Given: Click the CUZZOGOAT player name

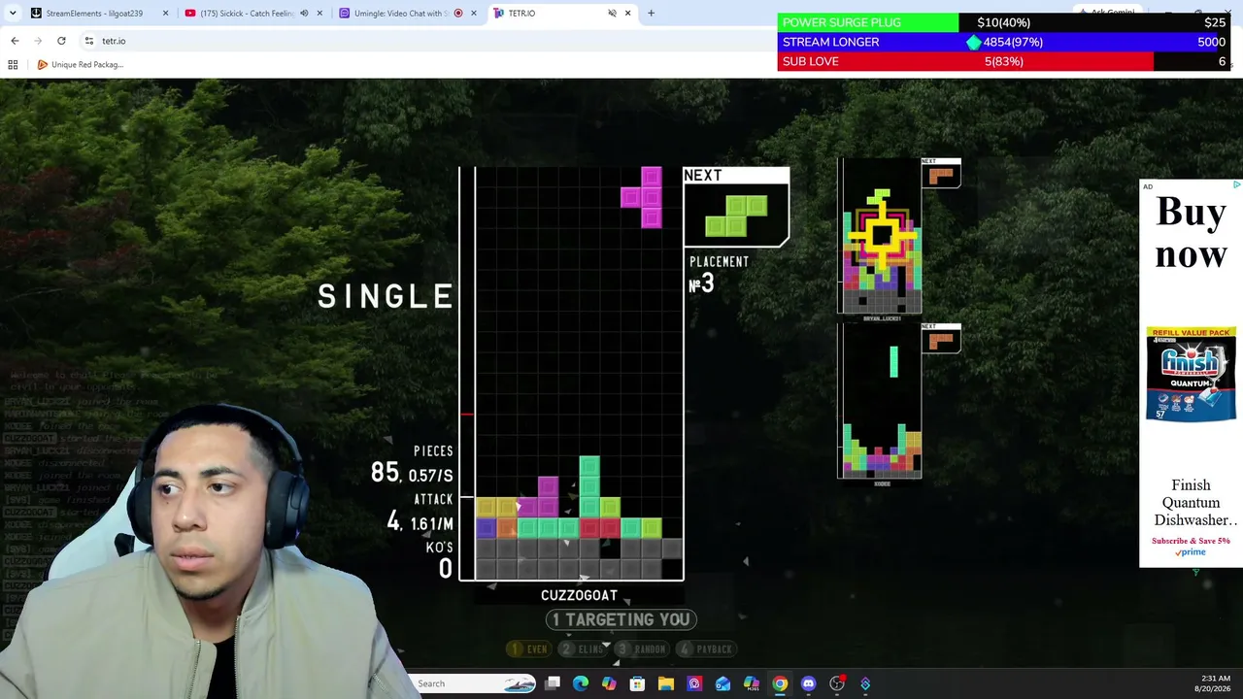Looking at the screenshot, I should 579,595.
